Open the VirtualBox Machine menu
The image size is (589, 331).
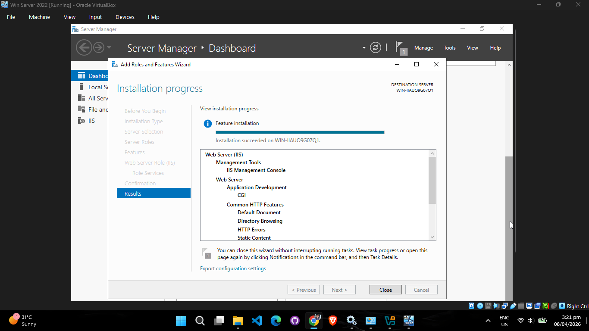[x=39, y=17]
